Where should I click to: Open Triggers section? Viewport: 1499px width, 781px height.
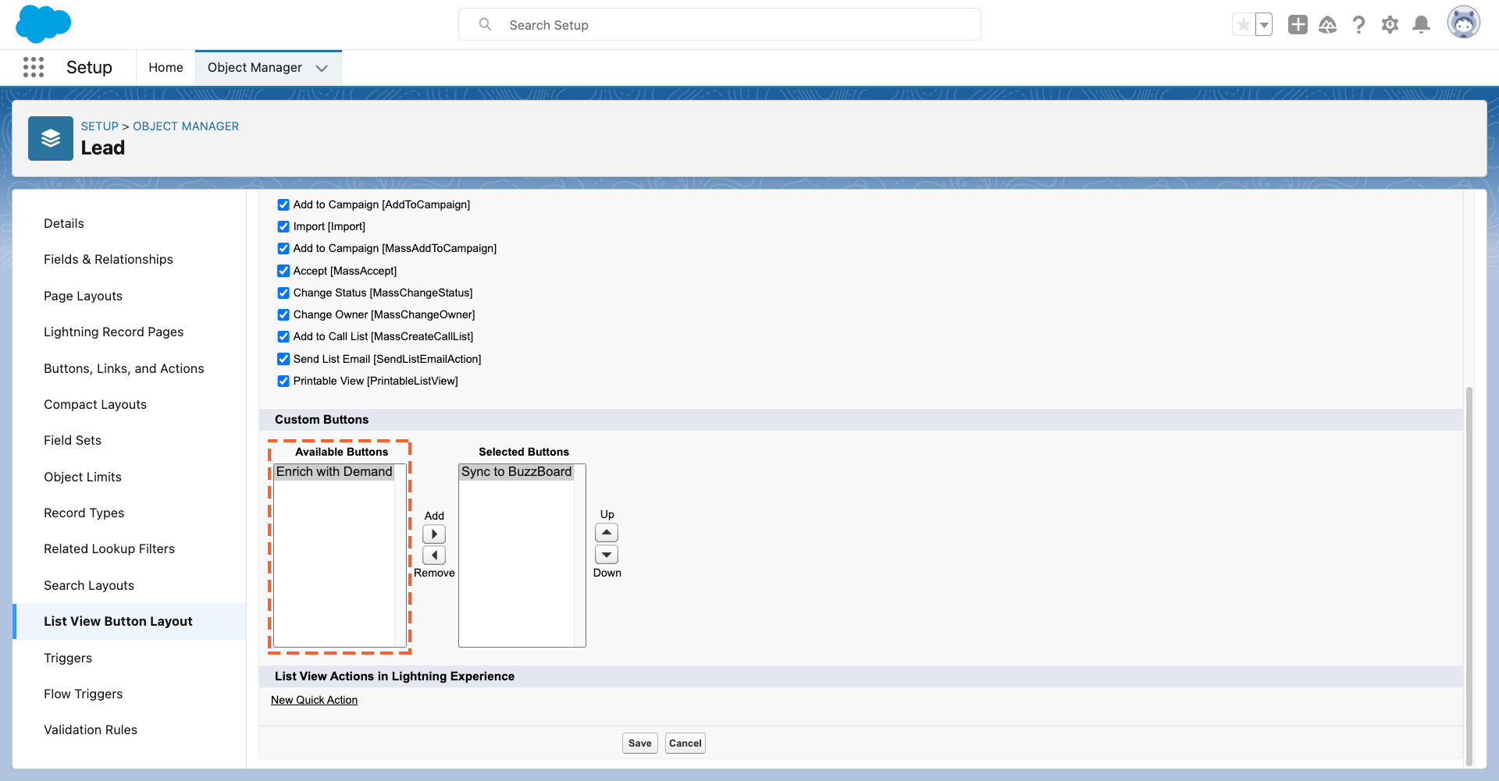coord(68,659)
